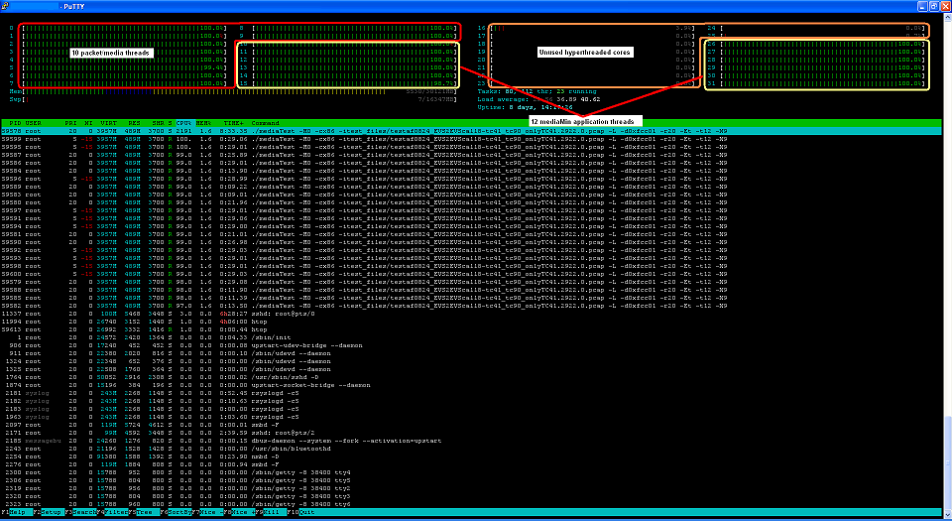The image size is (952, 521).
Task: Select the upstart-udev-bridge --daemon row
Action: 471,345
